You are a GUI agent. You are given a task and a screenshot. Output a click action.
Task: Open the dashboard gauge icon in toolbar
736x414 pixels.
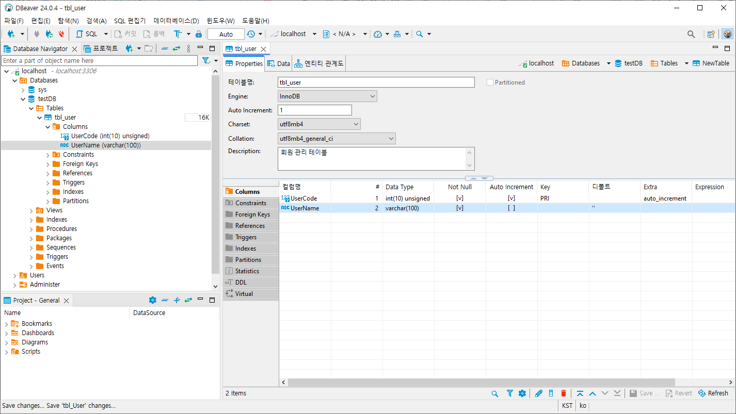pyautogui.click(x=378, y=34)
